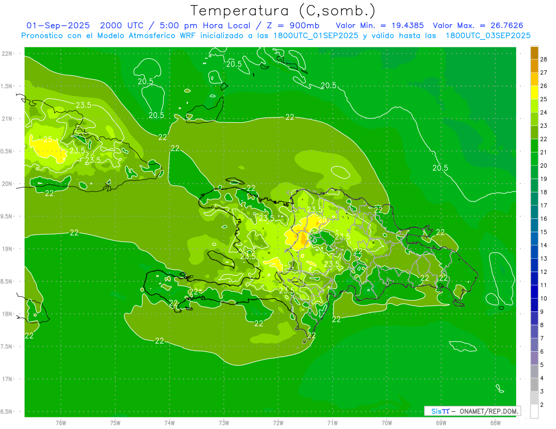Viewport: 556px width, 429px height.
Task: Click the "68W" longitude axis label
Action: point(495,423)
